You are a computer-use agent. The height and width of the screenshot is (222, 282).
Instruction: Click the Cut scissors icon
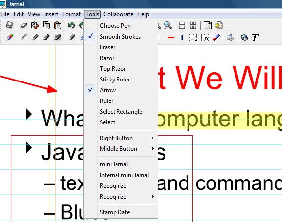(x=35, y=26)
